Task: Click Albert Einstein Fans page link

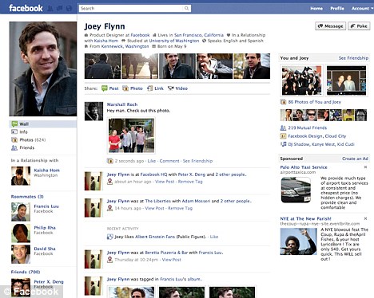Action: coord(155,237)
